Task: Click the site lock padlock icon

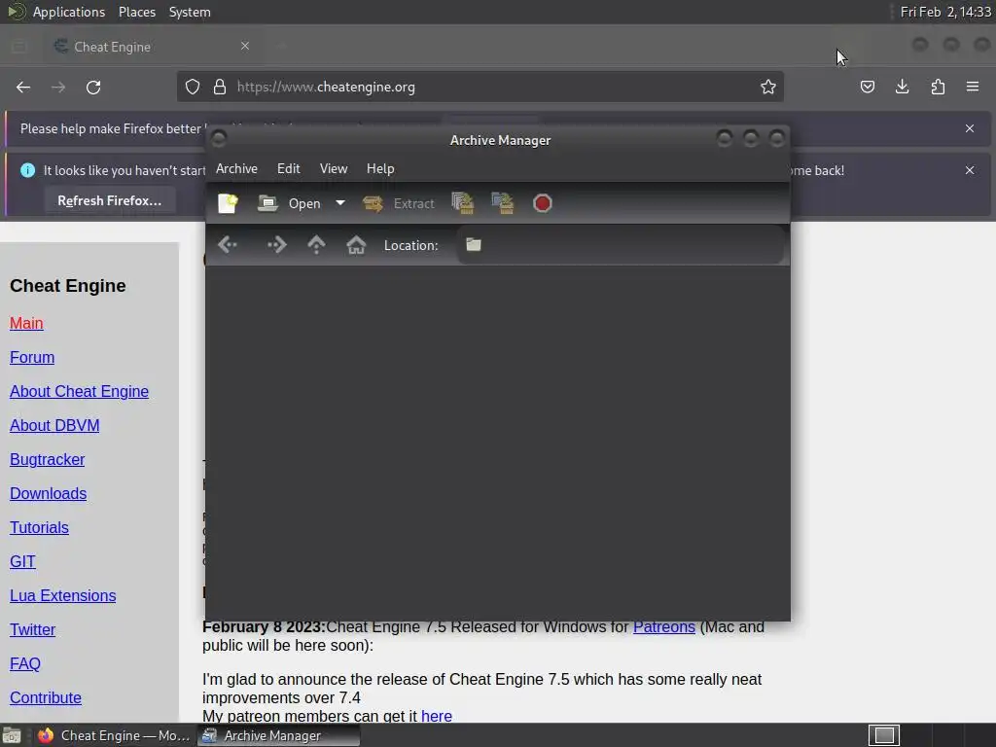Action: coord(220,87)
